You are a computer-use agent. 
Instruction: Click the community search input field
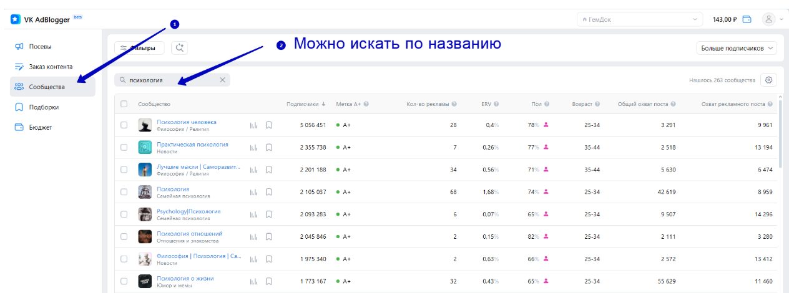[169, 80]
